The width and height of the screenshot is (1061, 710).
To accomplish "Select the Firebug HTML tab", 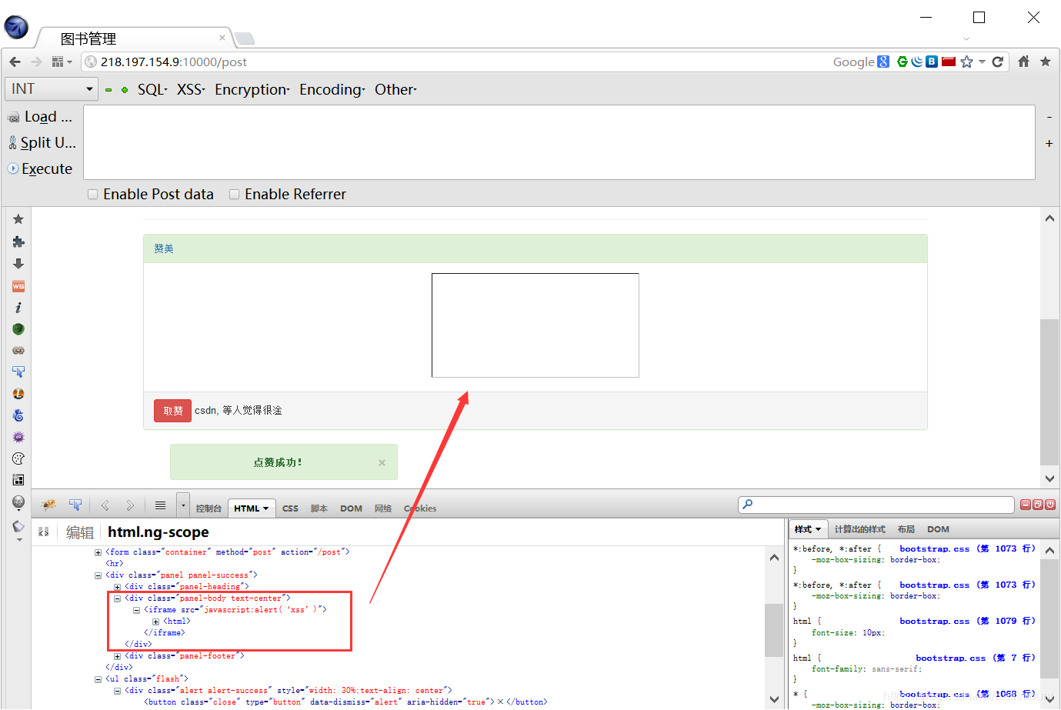I will 251,508.
